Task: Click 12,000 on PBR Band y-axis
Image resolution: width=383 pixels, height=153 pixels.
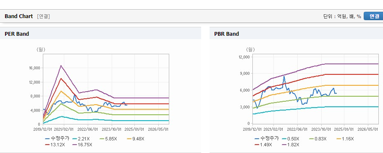Action: tap(244, 57)
